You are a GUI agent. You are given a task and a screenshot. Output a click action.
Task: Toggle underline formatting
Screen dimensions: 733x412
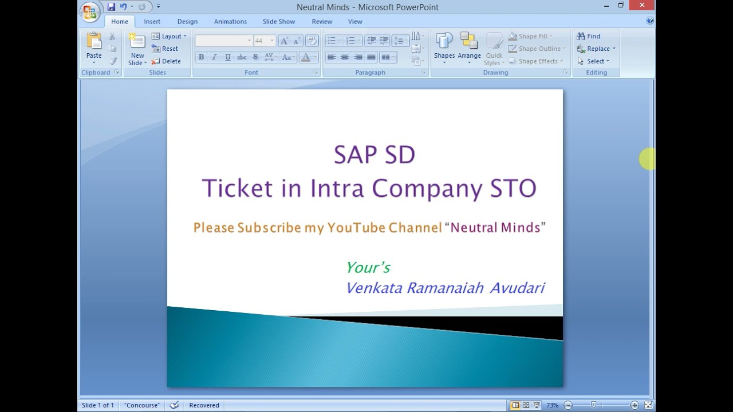click(228, 57)
